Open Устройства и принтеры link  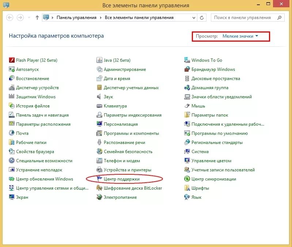point(128,170)
